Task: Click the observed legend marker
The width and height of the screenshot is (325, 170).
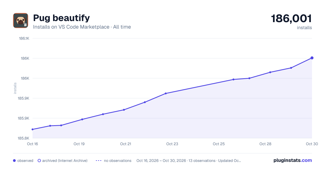Action: (x=14, y=161)
